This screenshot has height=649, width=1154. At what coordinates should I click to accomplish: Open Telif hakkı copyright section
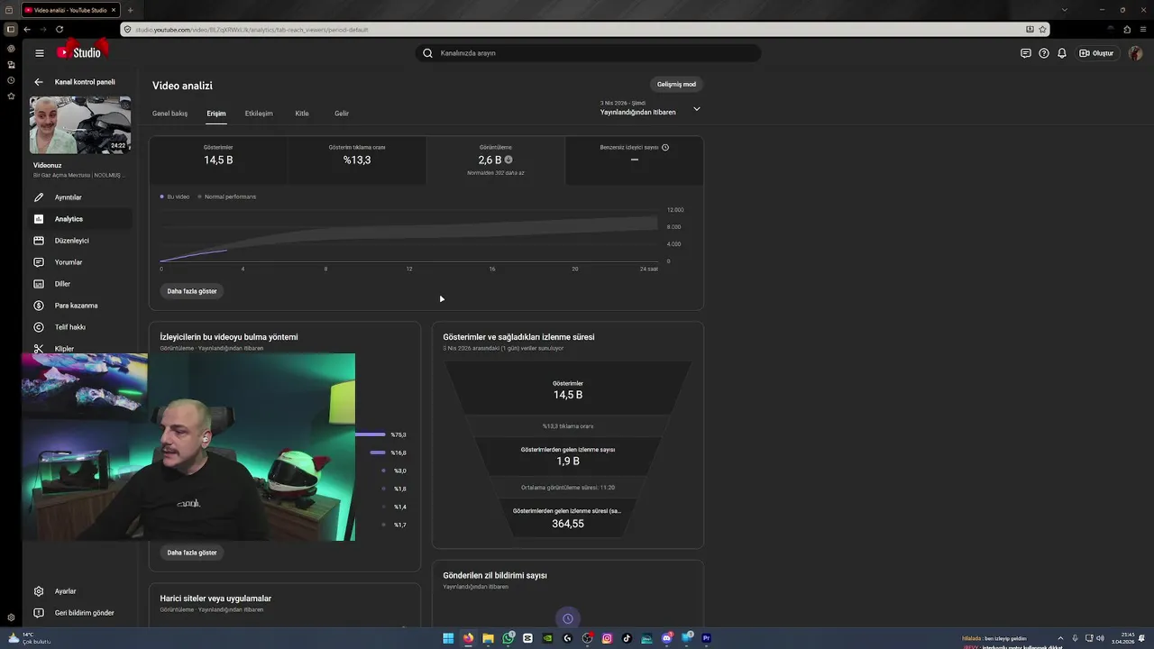tap(80, 327)
